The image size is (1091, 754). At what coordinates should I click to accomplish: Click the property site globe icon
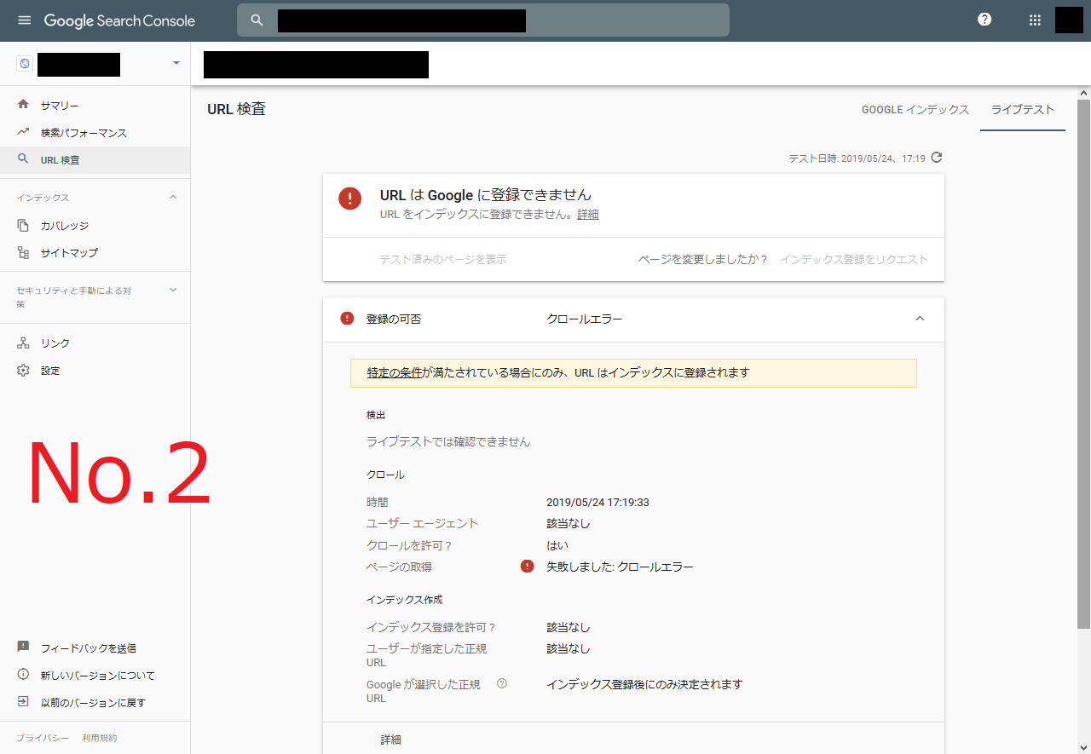click(x=24, y=64)
